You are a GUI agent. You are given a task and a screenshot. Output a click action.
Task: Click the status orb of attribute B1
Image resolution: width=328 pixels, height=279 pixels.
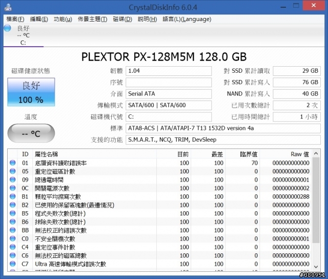12,196
